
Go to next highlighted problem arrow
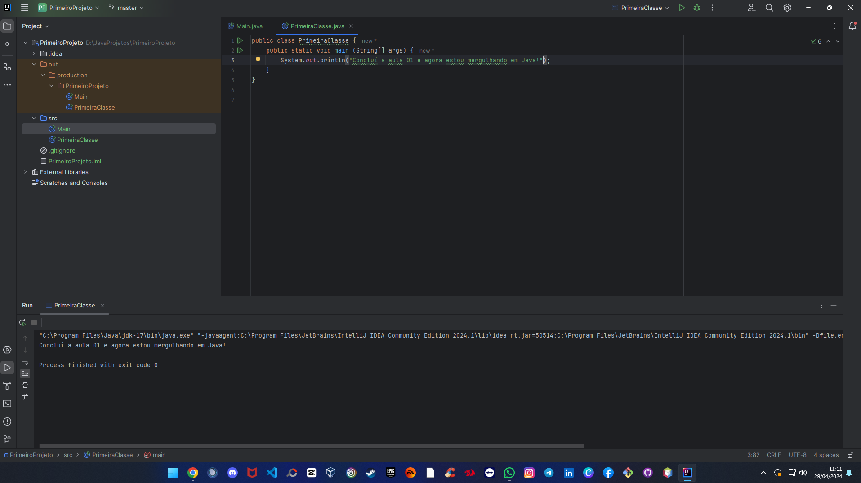pos(838,41)
